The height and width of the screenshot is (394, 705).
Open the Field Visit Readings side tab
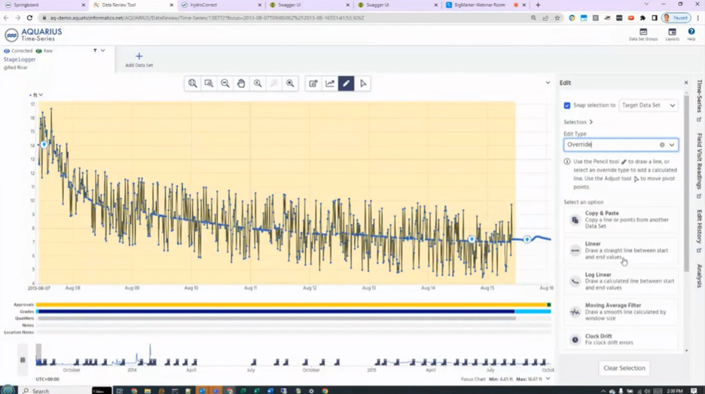coord(699,166)
